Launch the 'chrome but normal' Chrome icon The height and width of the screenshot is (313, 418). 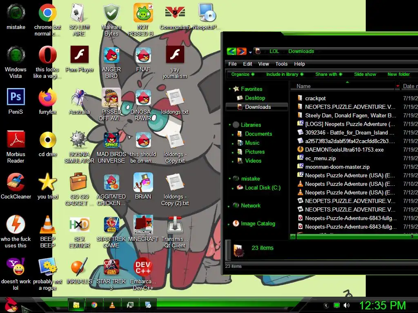[47, 20]
